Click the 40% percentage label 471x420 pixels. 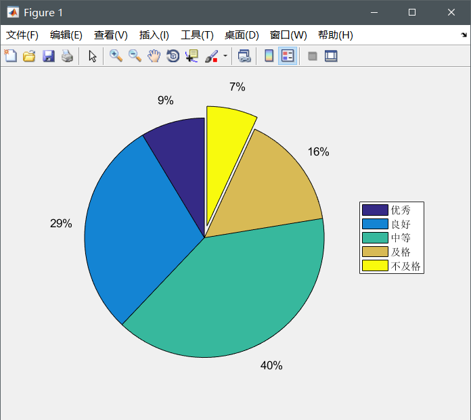pos(271,365)
